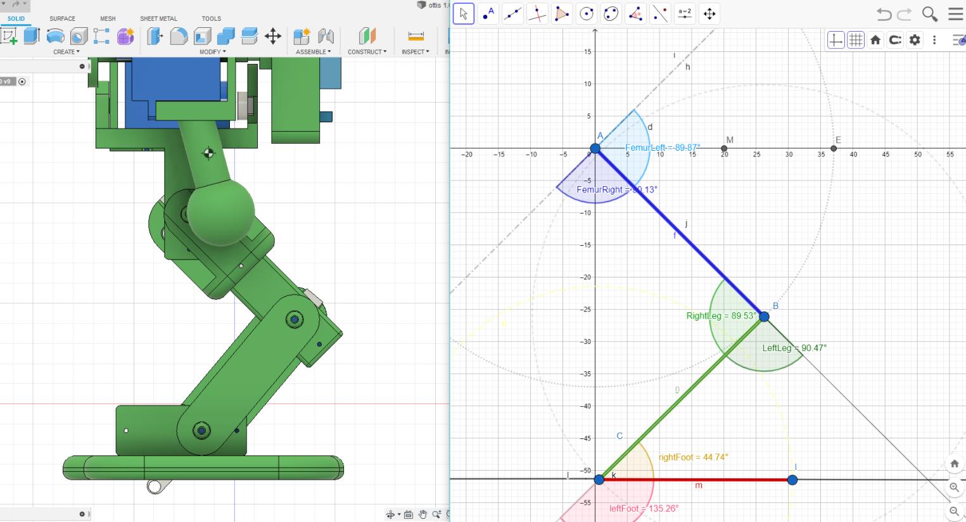Choose the Point tool in GeoGebra
The height and width of the screenshot is (522, 966).
[488, 14]
